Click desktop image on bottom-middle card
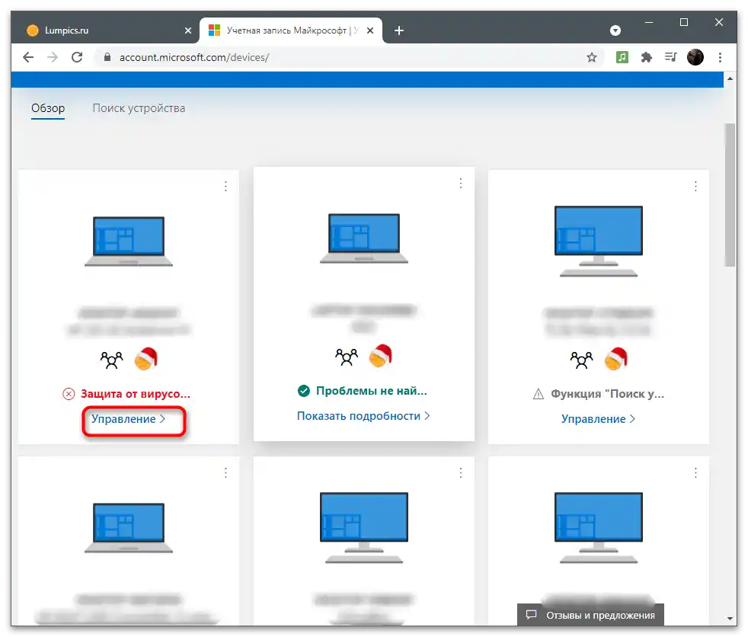 point(363,528)
